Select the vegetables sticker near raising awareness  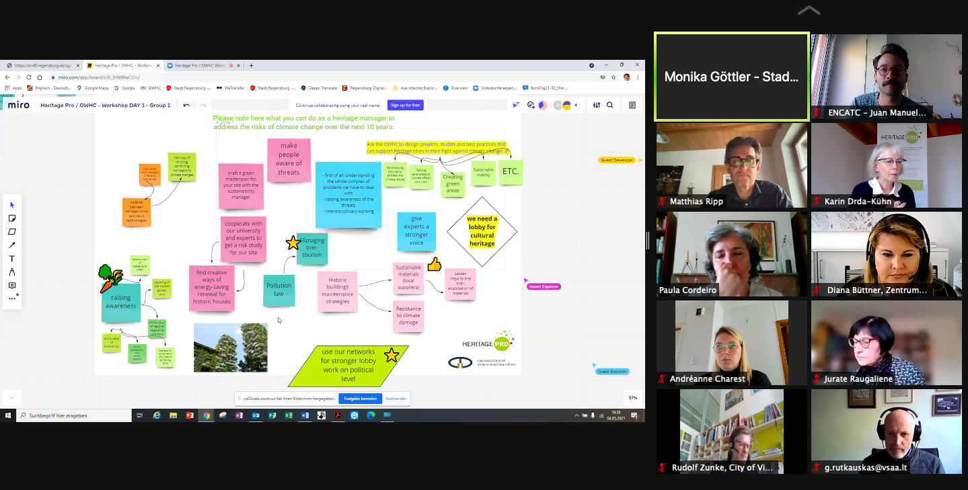pyautogui.click(x=110, y=278)
